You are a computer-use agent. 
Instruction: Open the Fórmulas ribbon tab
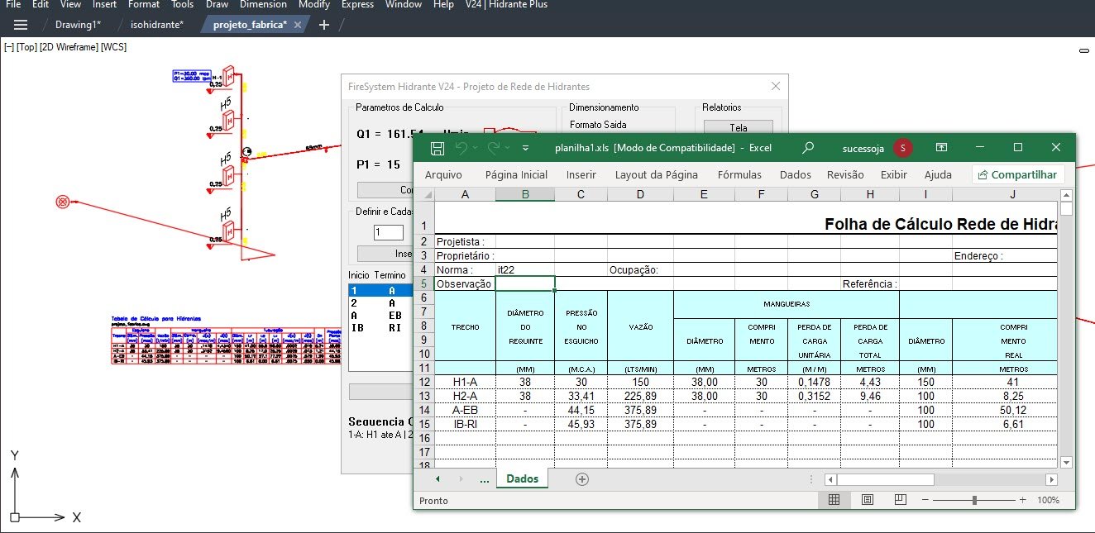point(739,174)
